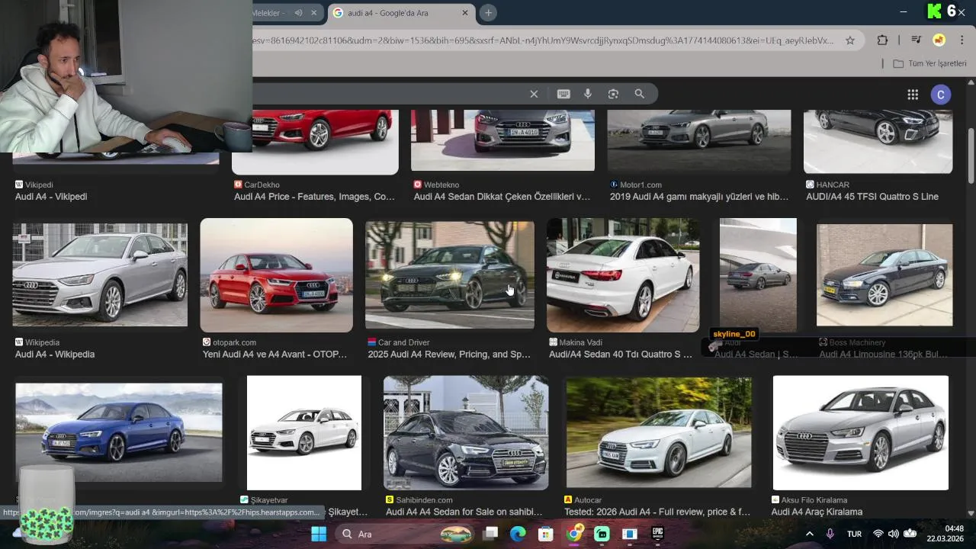Image resolution: width=976 pixels, height=549 pixels.
Task: Open the Chrome extensions puzzle icon
Action: (x=882, y=40)
